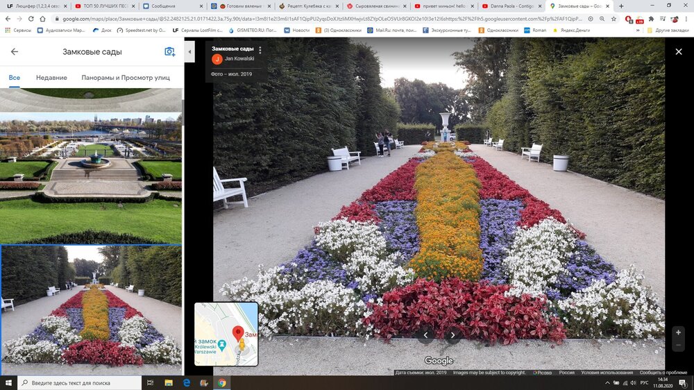The height and width of the screenshot is (390, 694).
Task: Click the add photo camera icon
Action: pos(169,52)
